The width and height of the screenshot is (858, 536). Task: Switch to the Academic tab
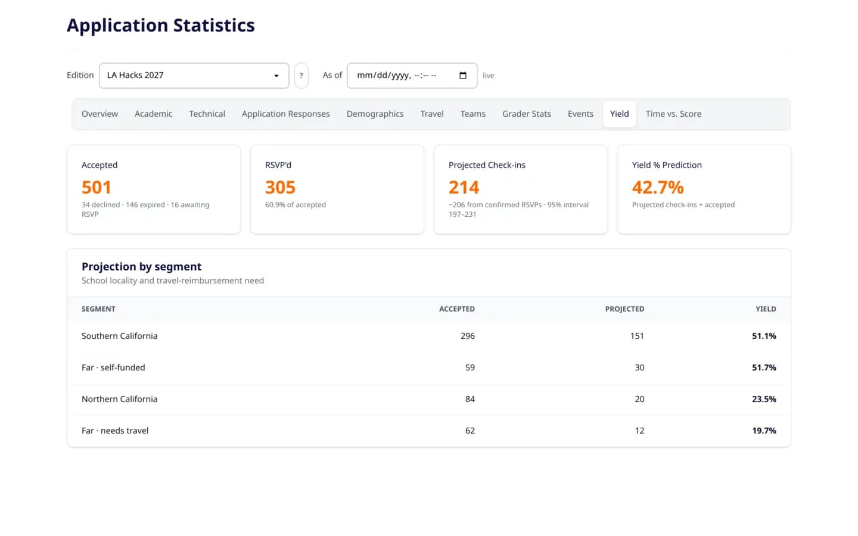point(153,114)
